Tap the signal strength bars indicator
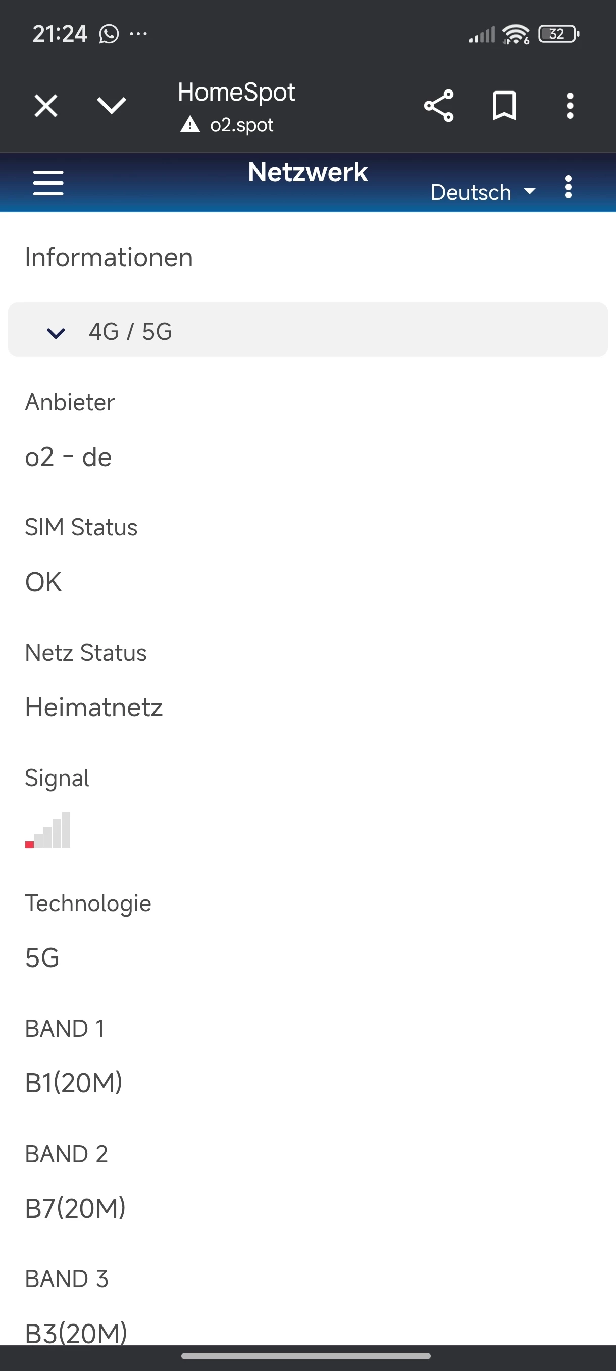 point(47,830)
